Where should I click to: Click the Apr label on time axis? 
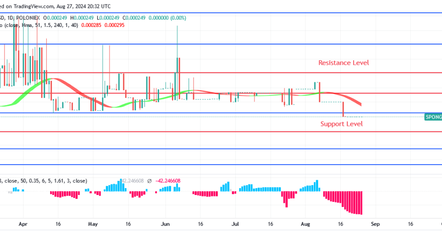tap(23, 223)
